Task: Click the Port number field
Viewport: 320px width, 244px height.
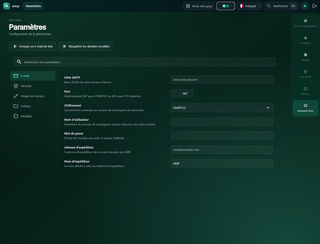Action: coord(182,94)
